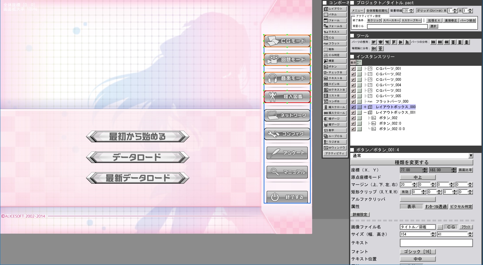Toggle visibility of フラットパーツ_000
The image size is (483, 265).
353,101
